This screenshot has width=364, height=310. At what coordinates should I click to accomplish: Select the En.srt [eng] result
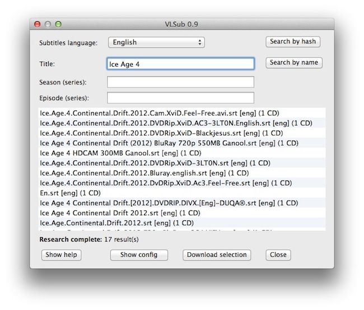click(x=182, y=193)
